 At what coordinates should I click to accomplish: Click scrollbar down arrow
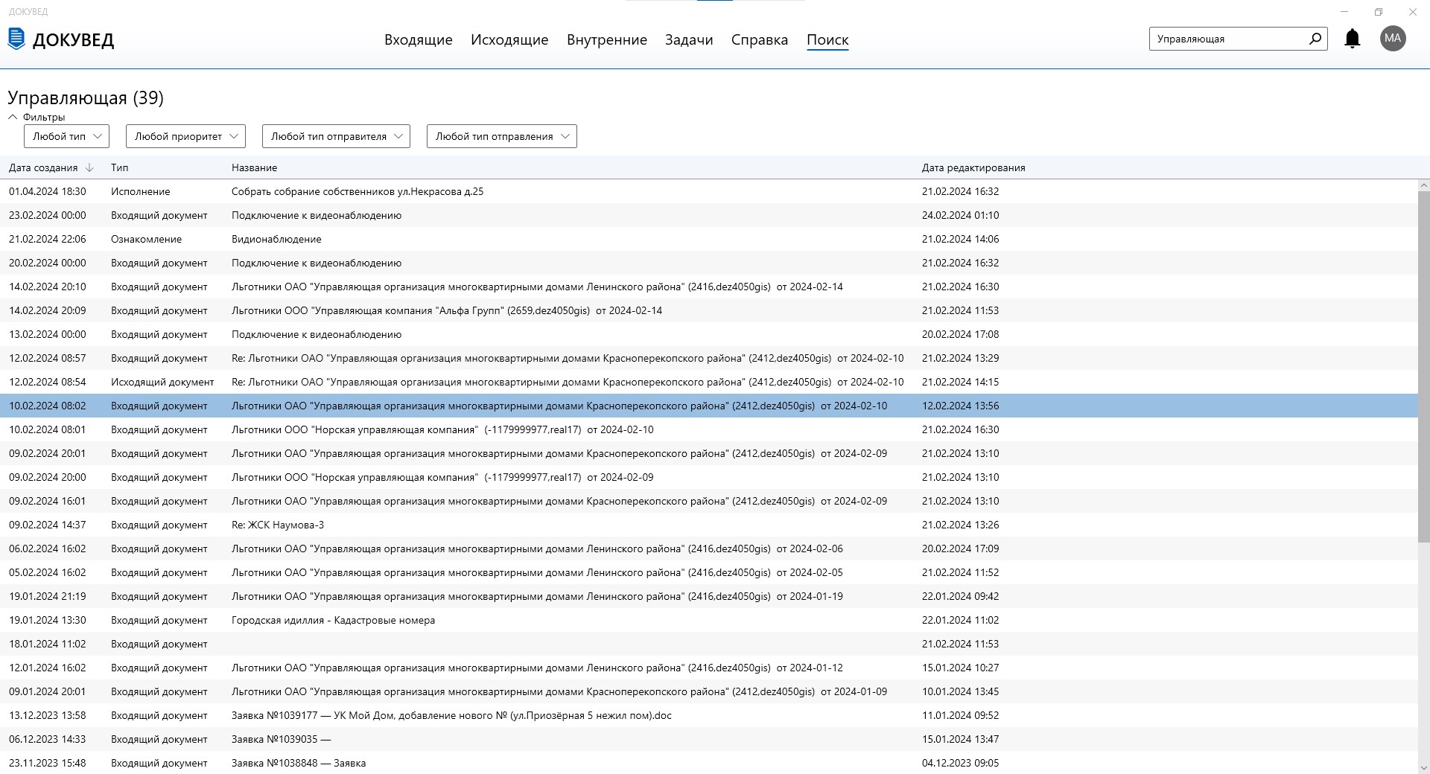[x=1423, y=768]
